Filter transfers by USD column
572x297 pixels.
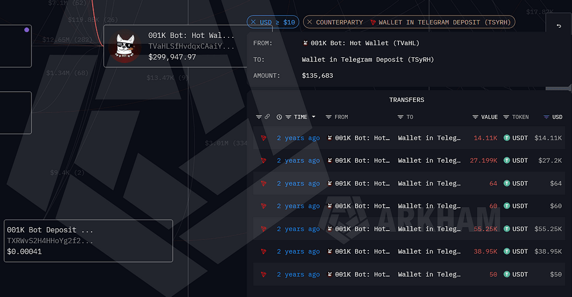tap(546, 117)
